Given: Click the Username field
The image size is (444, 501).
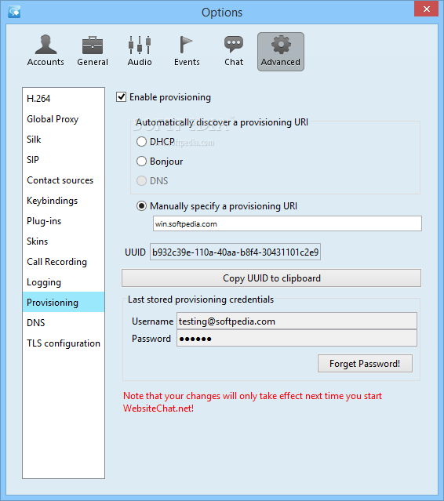Looking at the screenshot, I should [x=297, y=321].
